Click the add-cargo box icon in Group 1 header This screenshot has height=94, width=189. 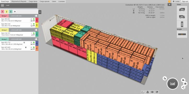[36, 16]
